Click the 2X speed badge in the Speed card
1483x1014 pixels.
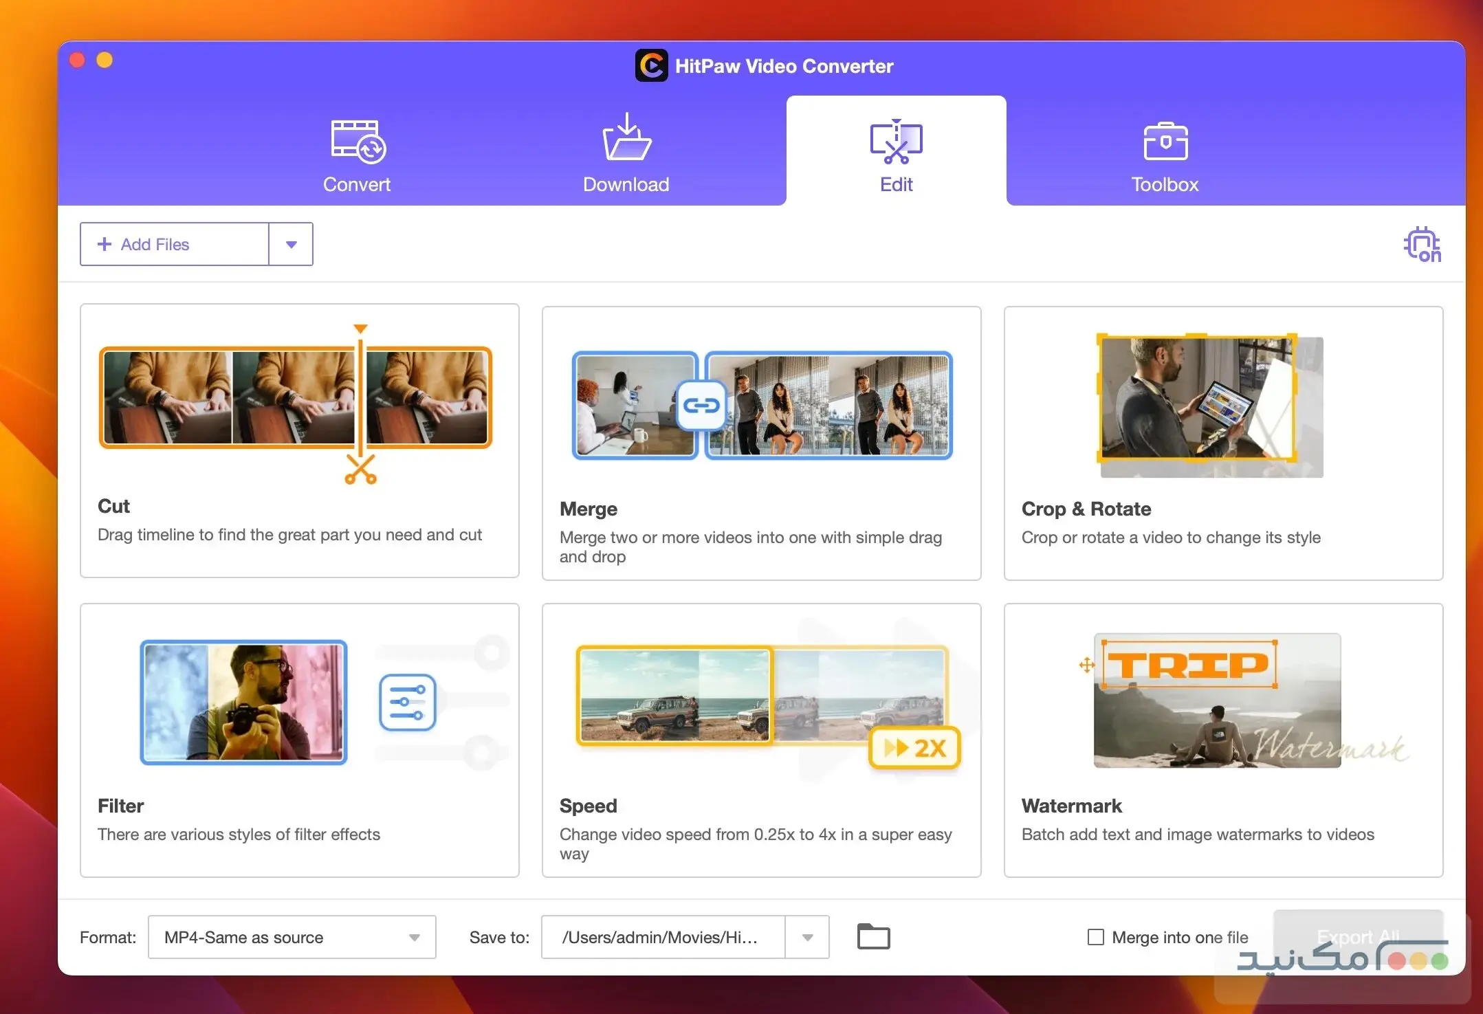[x=913, y=748]
